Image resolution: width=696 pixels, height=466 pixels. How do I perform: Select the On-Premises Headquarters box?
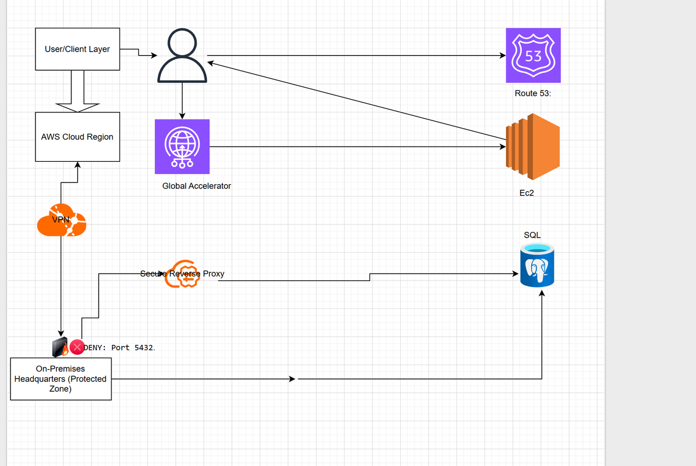[61, 379]
